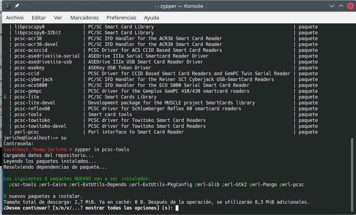Open the Ayuda menu
356x215 pixels.
point(151,18)
